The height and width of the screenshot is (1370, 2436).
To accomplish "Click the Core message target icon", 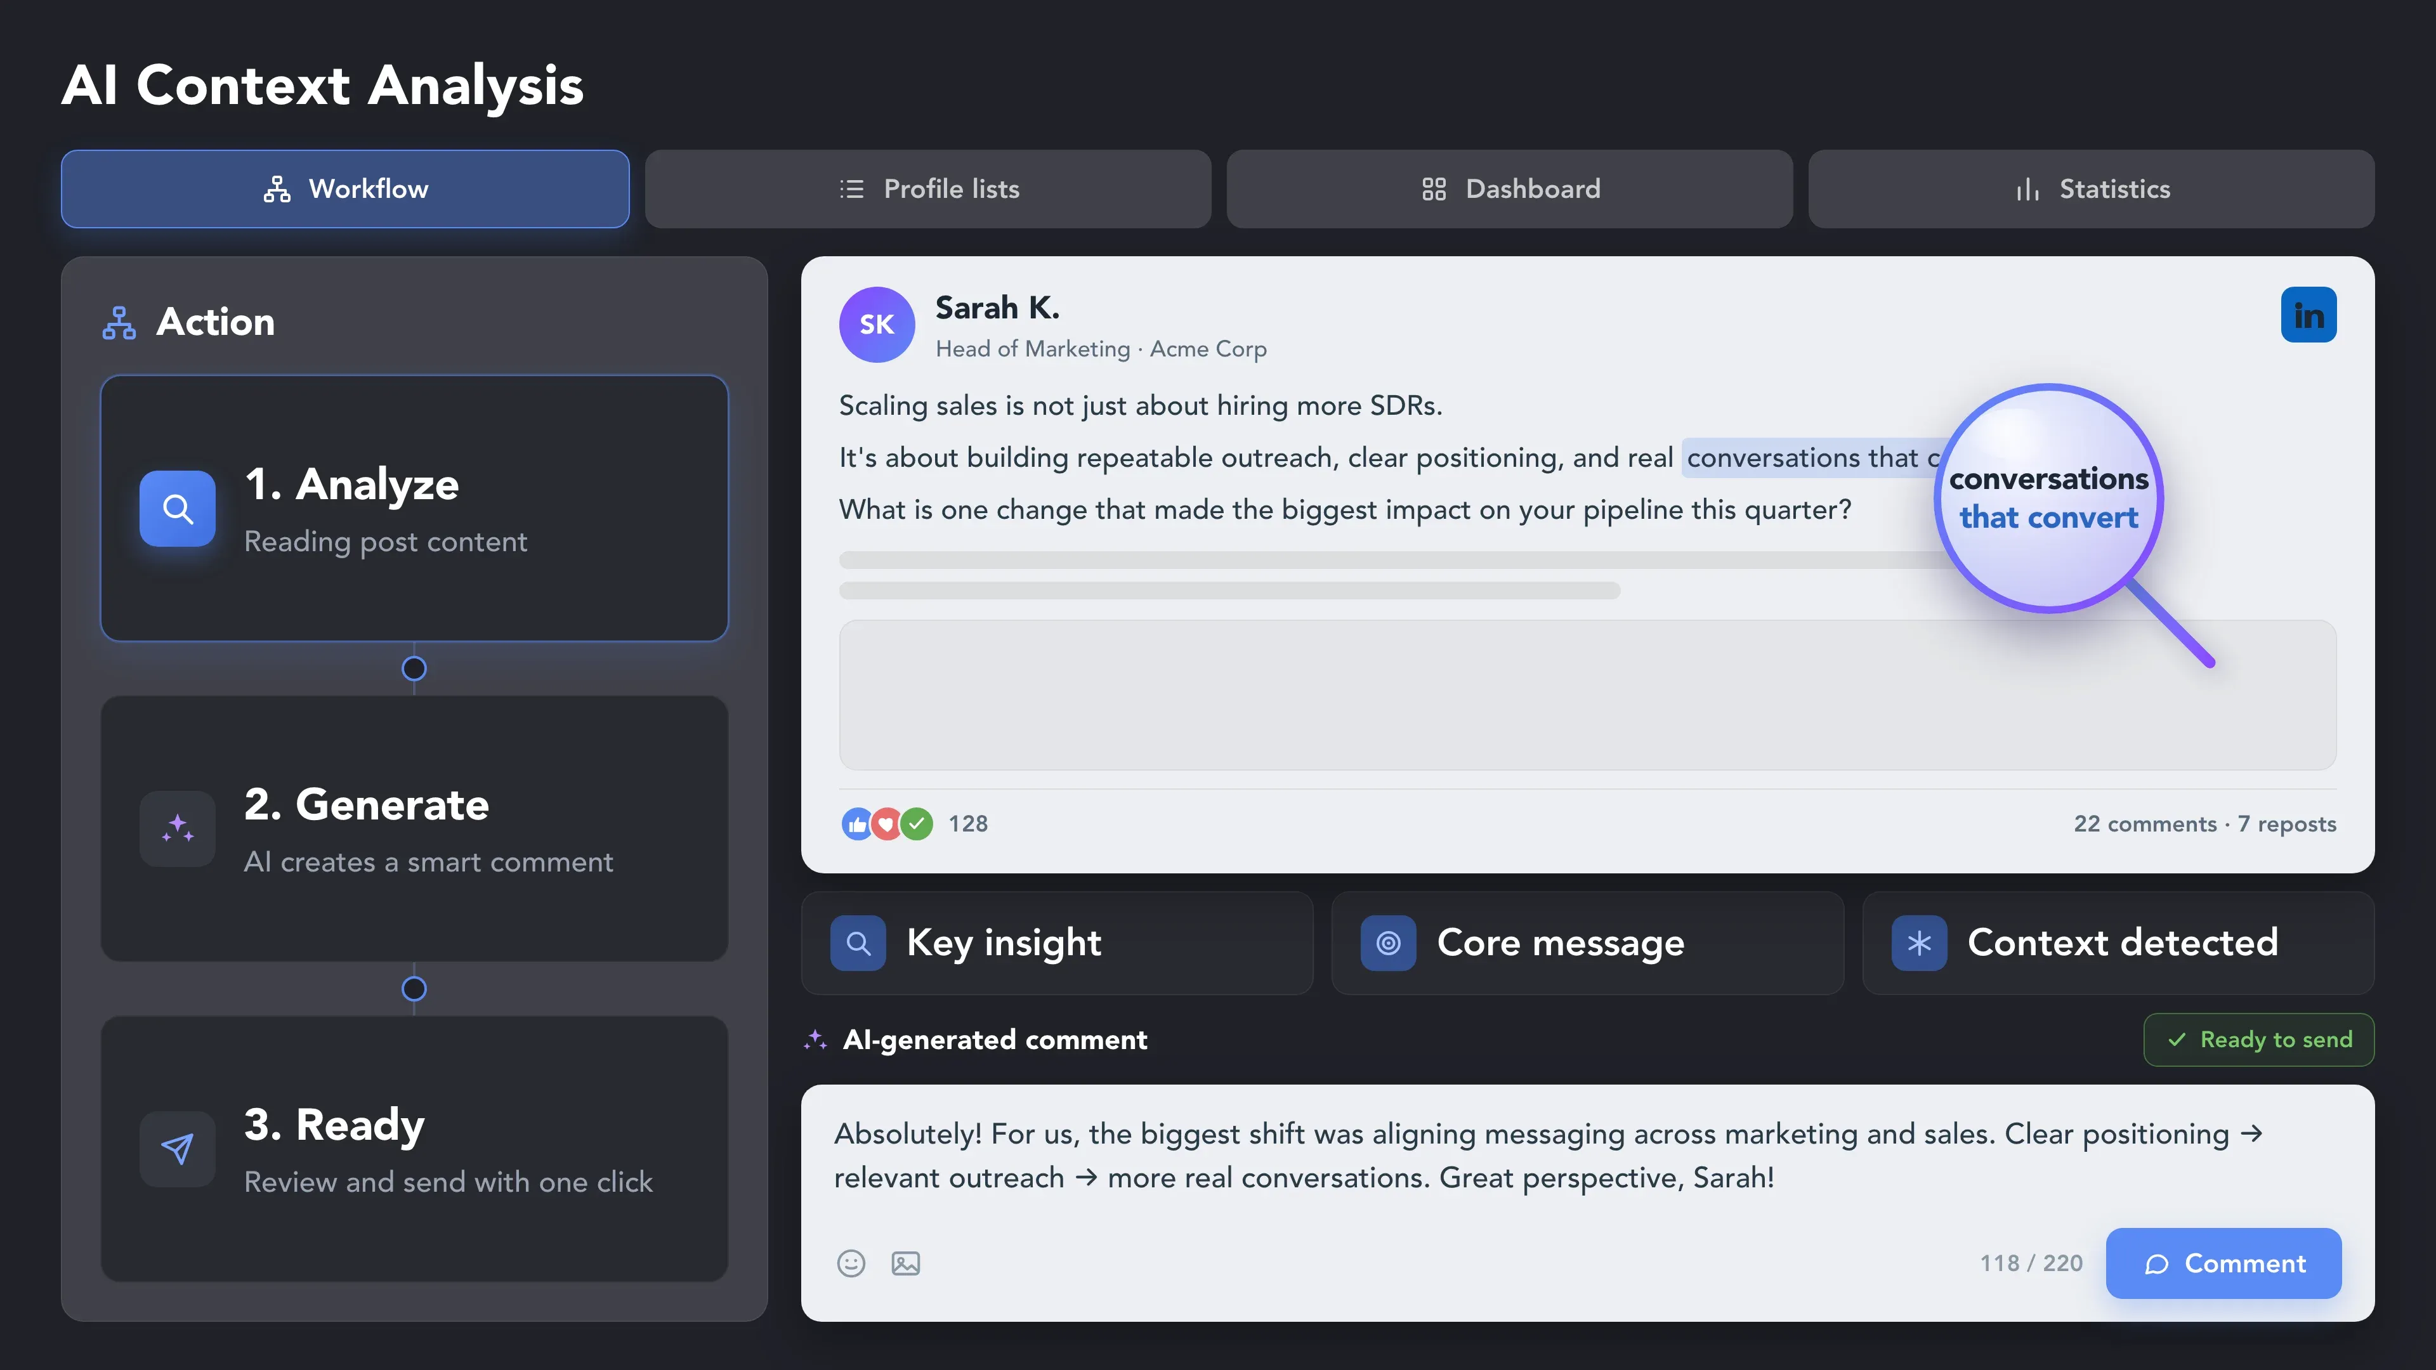I will (x=1388, y=943).
